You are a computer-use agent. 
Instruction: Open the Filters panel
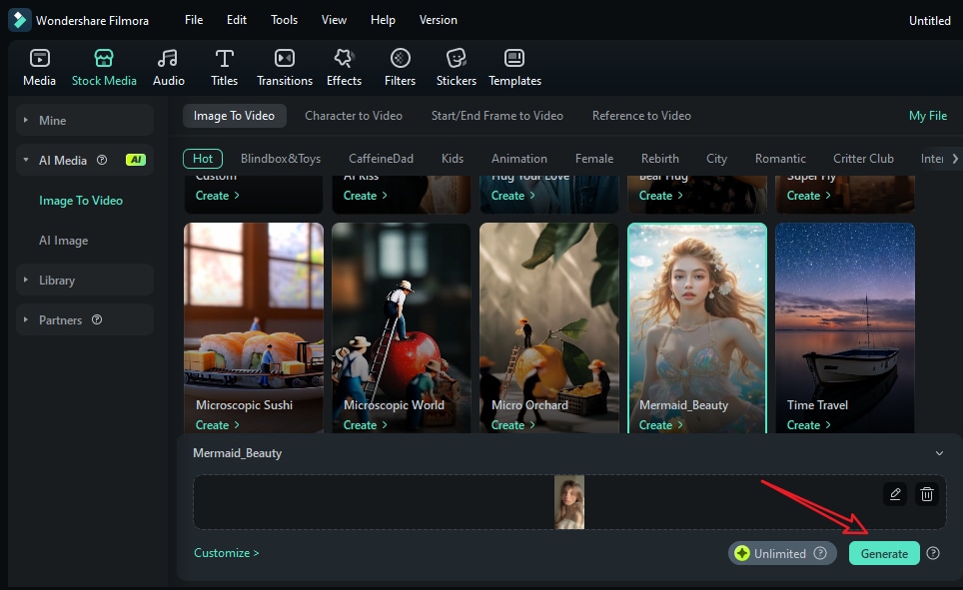tap(400, 68)
